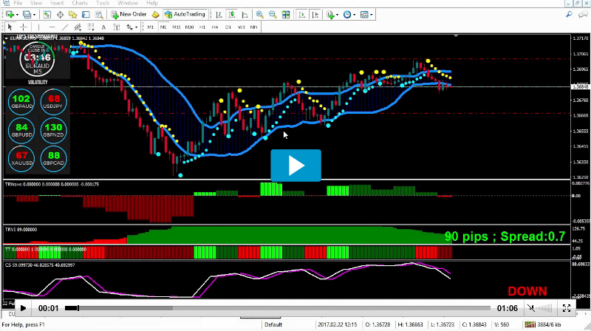Select the equidistant channel tool
The height and width of the screenshot is (331, 591).
tap(78, 27)
